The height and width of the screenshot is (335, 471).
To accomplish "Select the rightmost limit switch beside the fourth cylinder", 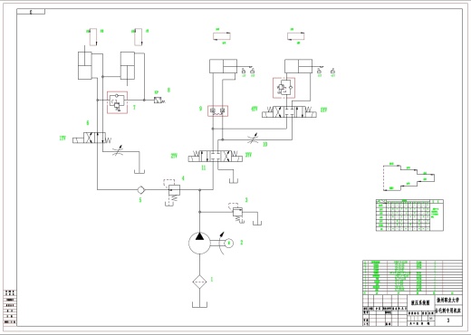I will coord(333,72).
